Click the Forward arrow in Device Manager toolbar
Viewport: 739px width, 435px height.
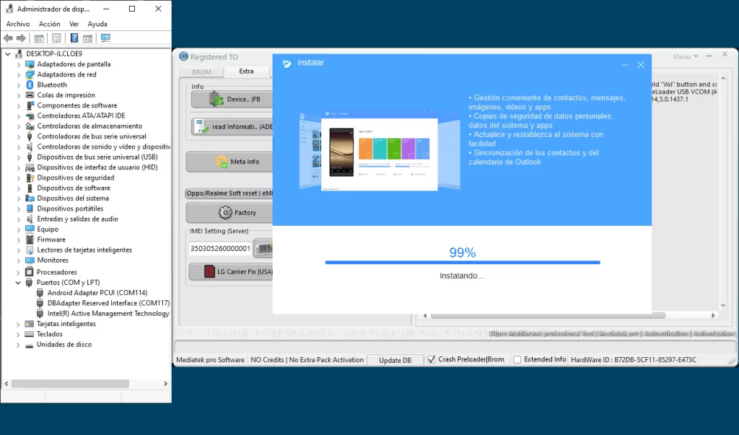coord(21,38)
